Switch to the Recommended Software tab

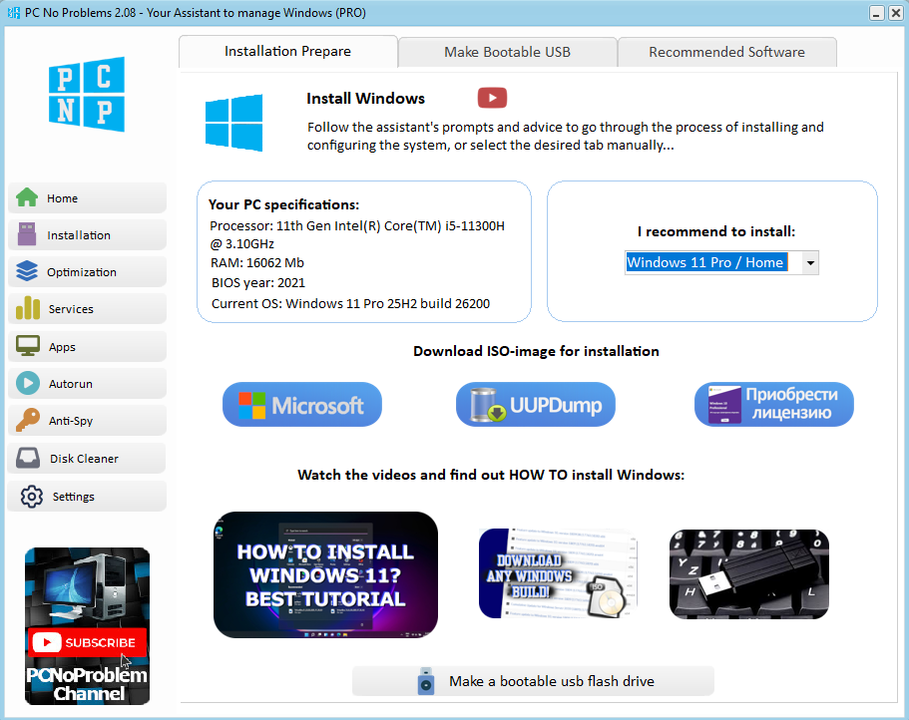click(727, 52)
